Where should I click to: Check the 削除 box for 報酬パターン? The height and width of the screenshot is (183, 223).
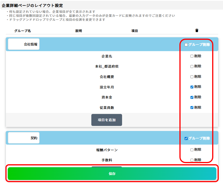(192, 150)
